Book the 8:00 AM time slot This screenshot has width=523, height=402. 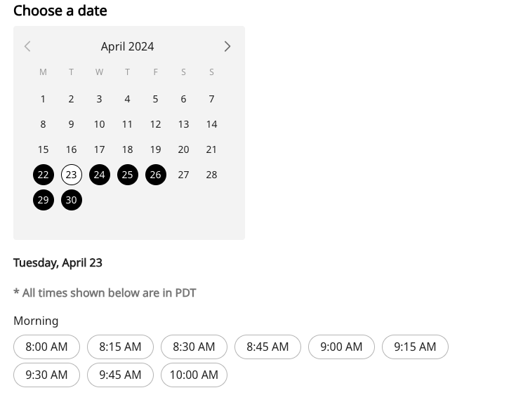[46, 347]
